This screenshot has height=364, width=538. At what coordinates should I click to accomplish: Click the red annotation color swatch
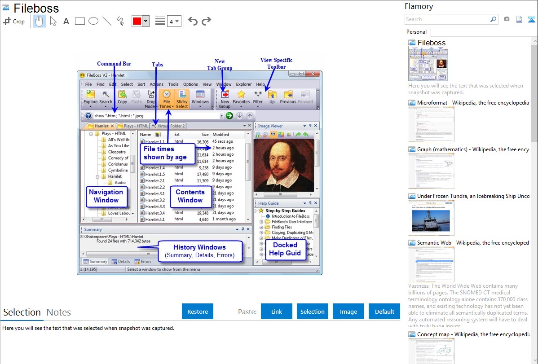[x=137, y=21]
